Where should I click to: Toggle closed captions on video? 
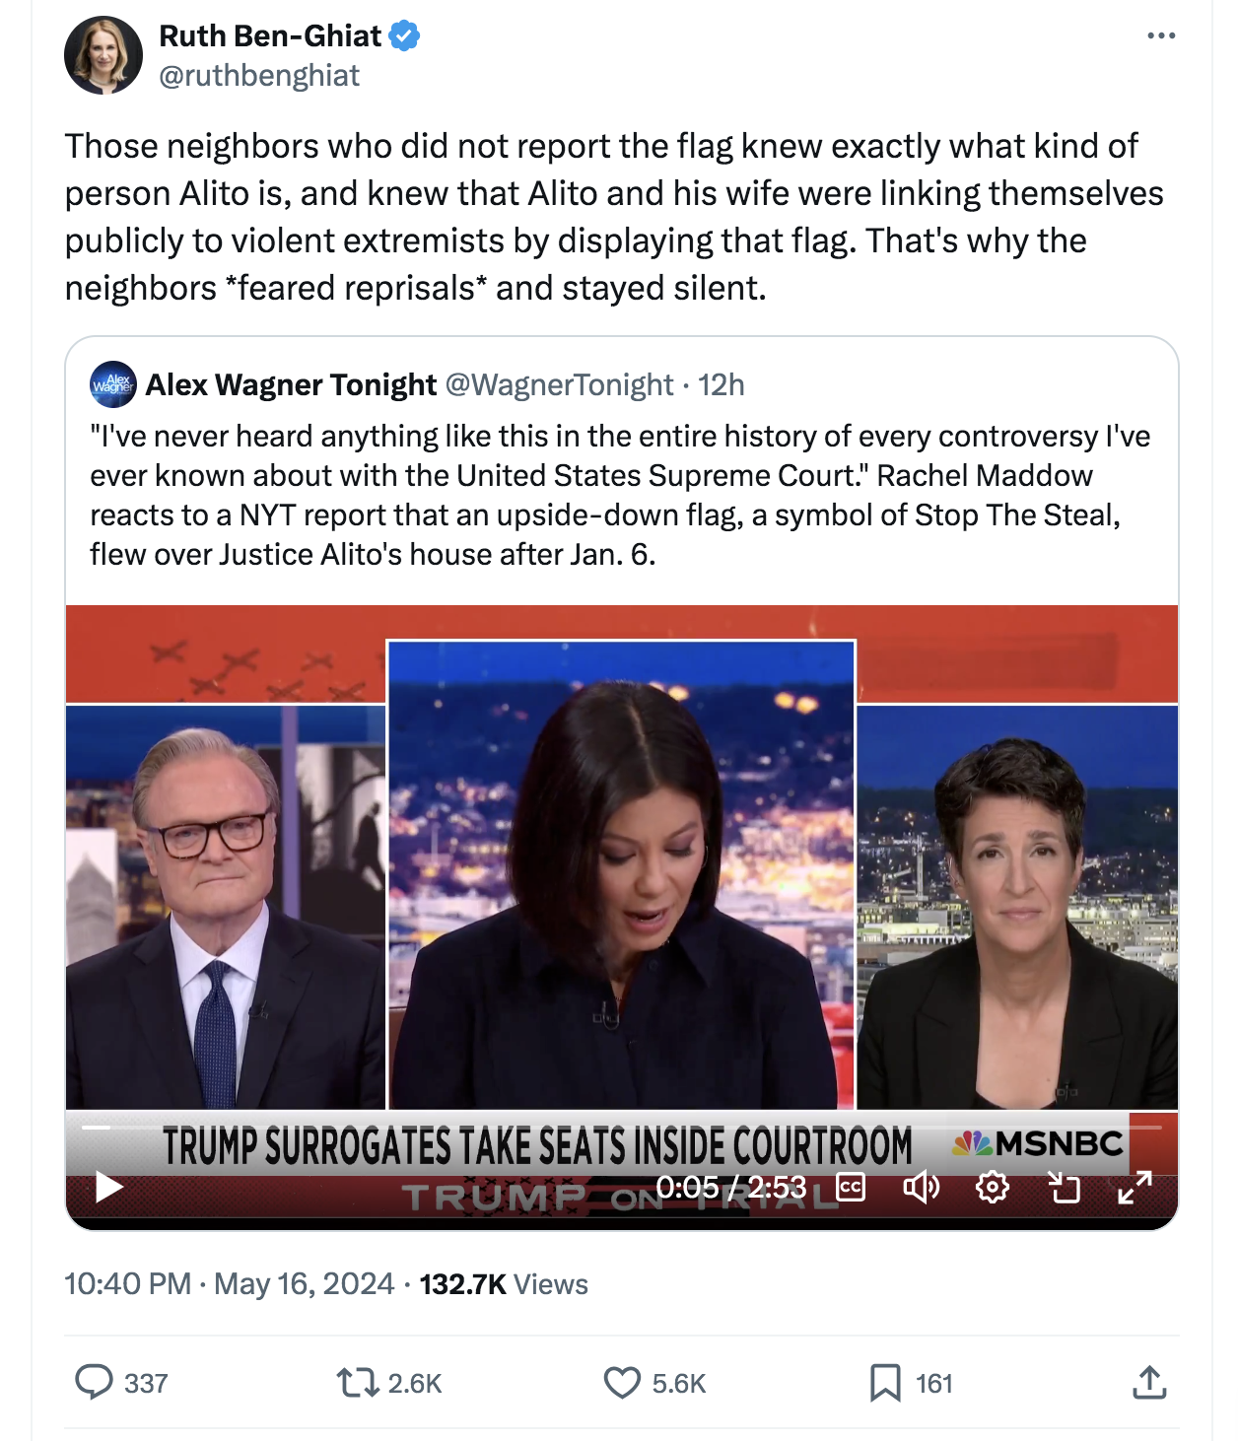[x=851, y=1187]
